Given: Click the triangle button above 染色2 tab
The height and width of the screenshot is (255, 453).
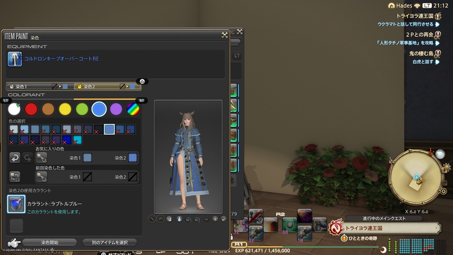Looking at the screenshot, I should (142, 81).
